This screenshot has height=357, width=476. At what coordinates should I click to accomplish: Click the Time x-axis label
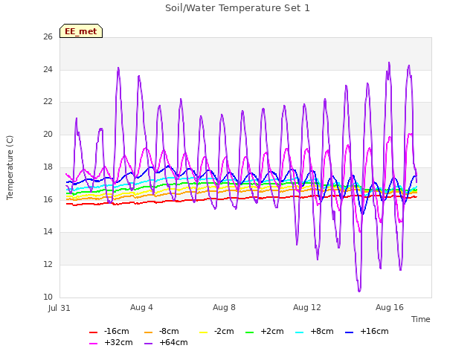point(421,319)
